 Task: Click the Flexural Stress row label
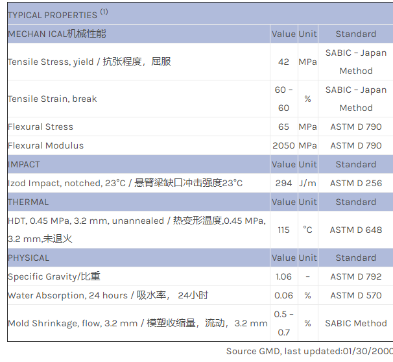point(40,127)
